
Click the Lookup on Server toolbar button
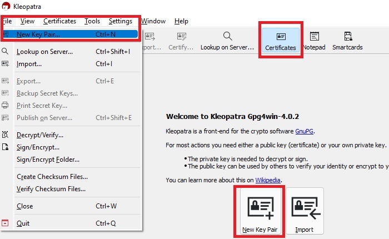click(227, 41)
